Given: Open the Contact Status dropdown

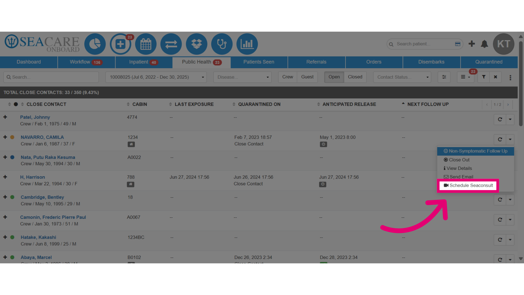Looking at the screenshot, I should 402,77.
